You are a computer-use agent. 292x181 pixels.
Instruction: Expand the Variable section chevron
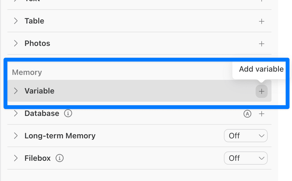(16, 91)
